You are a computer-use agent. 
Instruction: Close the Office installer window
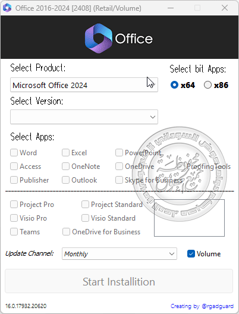click(x=225, y=8)
